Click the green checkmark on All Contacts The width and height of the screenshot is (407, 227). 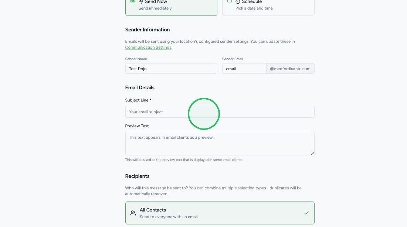tap(306, 213)
